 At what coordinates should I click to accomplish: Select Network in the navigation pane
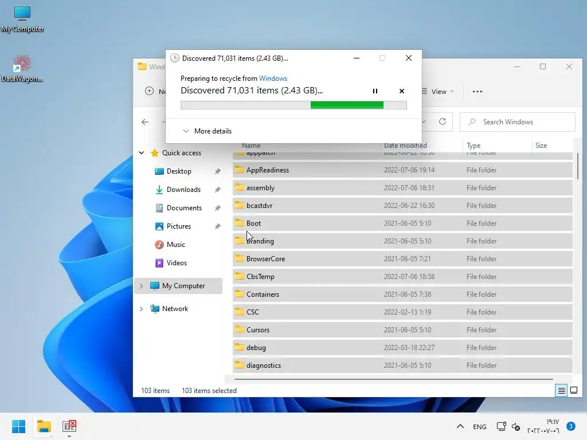(175, 309)
